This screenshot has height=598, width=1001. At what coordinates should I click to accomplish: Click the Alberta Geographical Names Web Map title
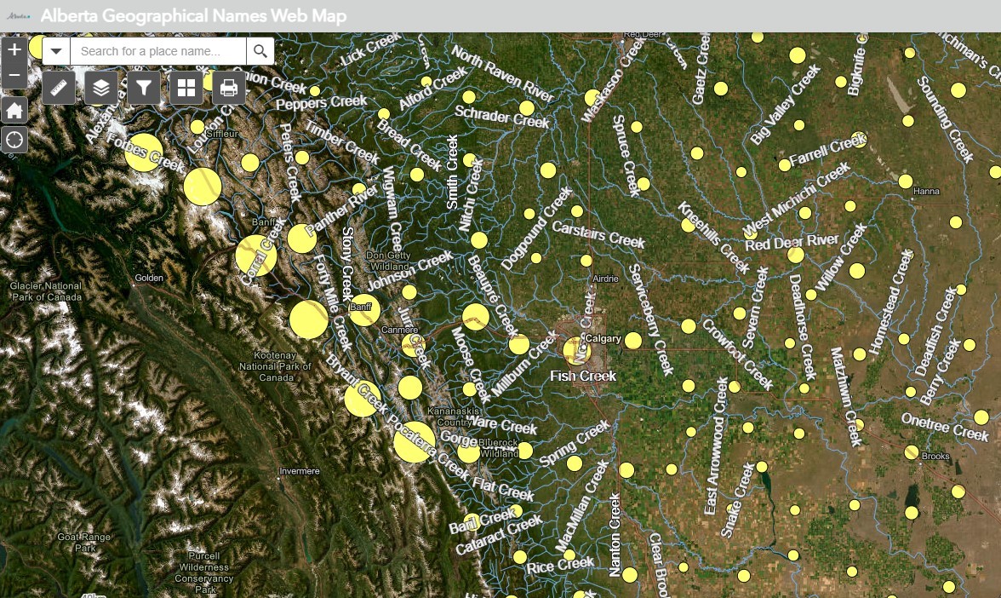[193, 16]
